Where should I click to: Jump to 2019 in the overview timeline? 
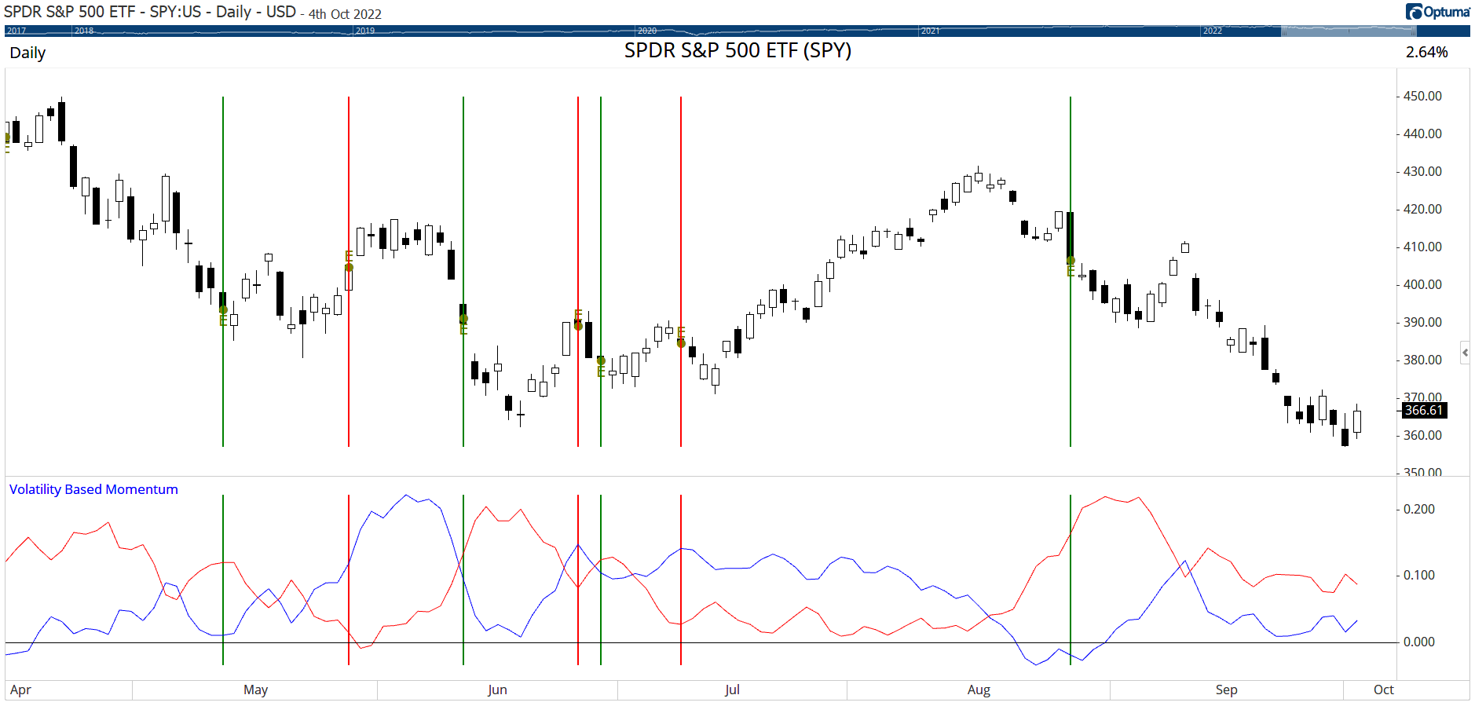tap(365, 31)
